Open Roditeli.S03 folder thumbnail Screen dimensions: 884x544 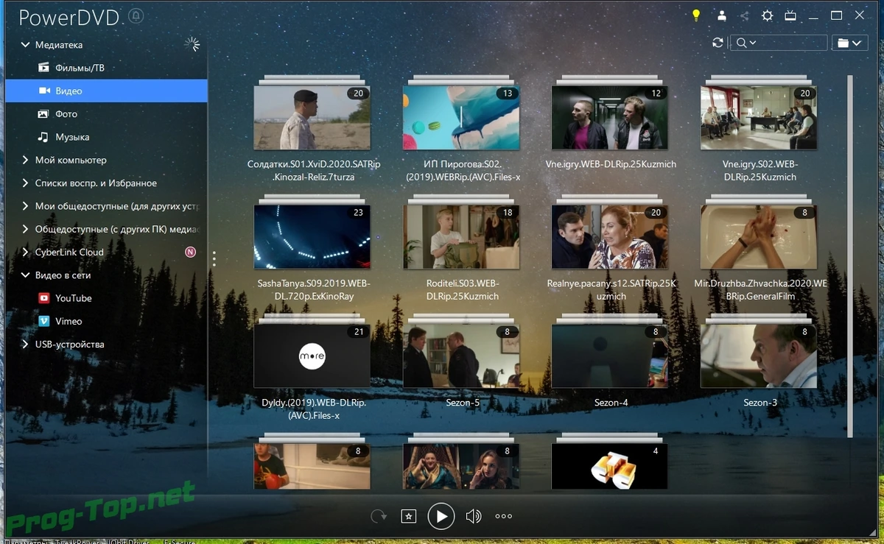(x=461, y=236)
